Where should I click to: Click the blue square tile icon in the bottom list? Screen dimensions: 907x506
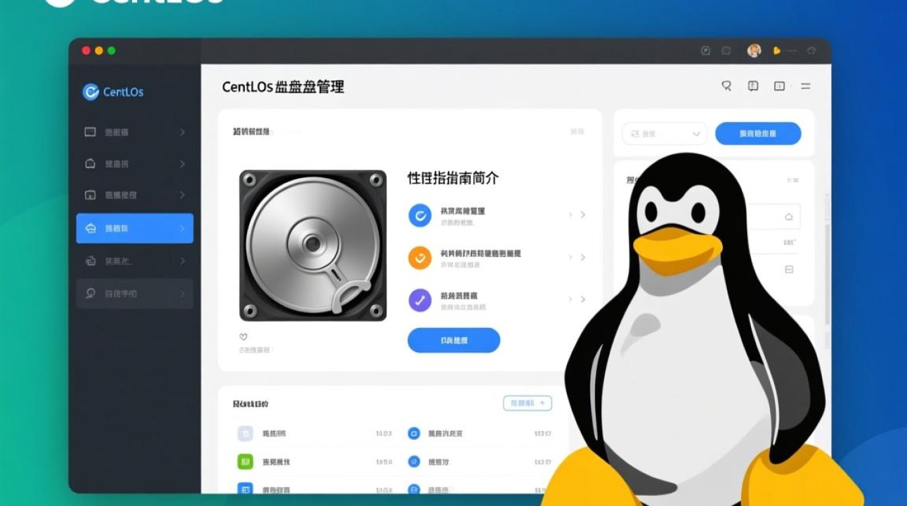coord(244,488)
